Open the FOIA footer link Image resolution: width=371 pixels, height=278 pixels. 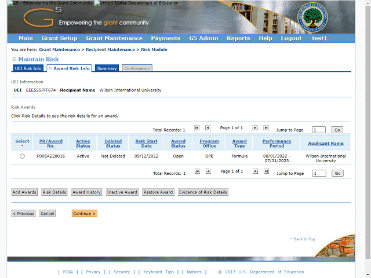[68, 272]
